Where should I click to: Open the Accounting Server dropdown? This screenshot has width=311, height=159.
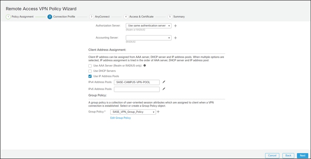pos(148,38)
